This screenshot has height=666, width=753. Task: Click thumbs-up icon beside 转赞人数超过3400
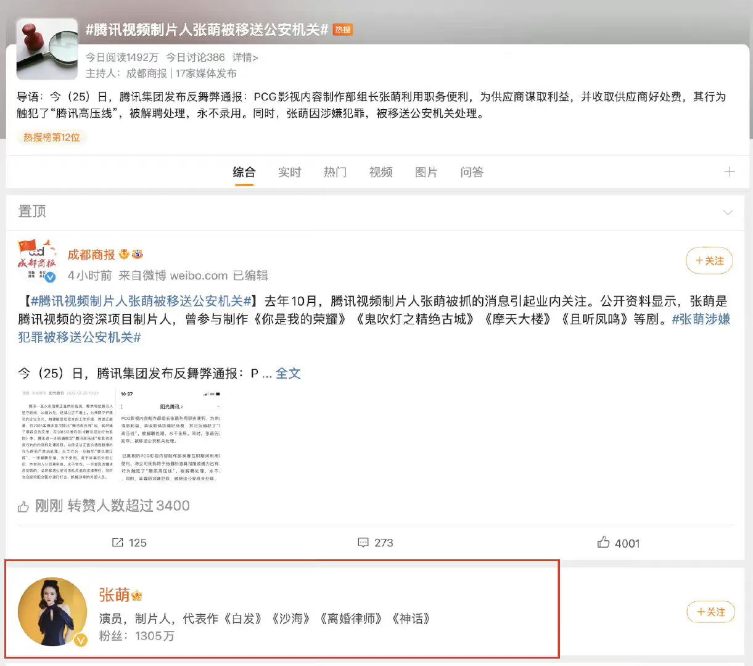tap(23, 506)
